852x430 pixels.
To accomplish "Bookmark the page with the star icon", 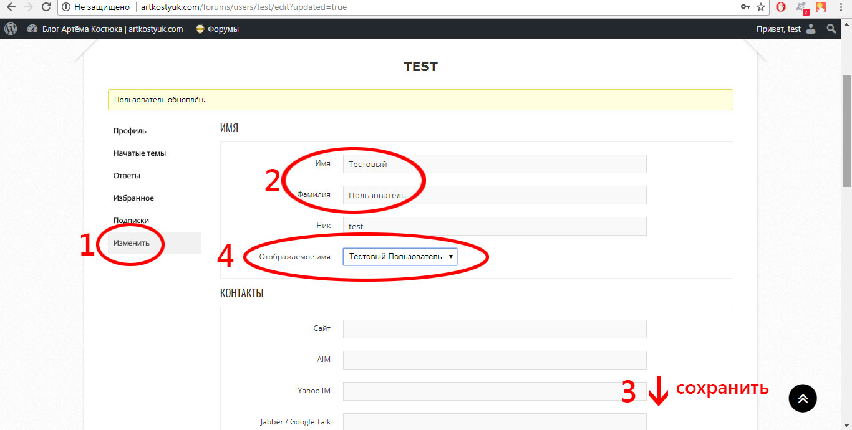I will tap(761, 7).
